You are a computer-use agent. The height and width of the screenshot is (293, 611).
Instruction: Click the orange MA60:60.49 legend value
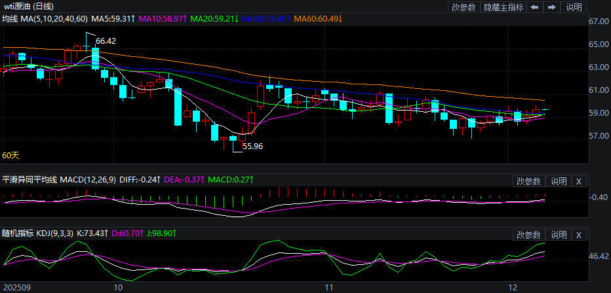click(x=318, y=19)
